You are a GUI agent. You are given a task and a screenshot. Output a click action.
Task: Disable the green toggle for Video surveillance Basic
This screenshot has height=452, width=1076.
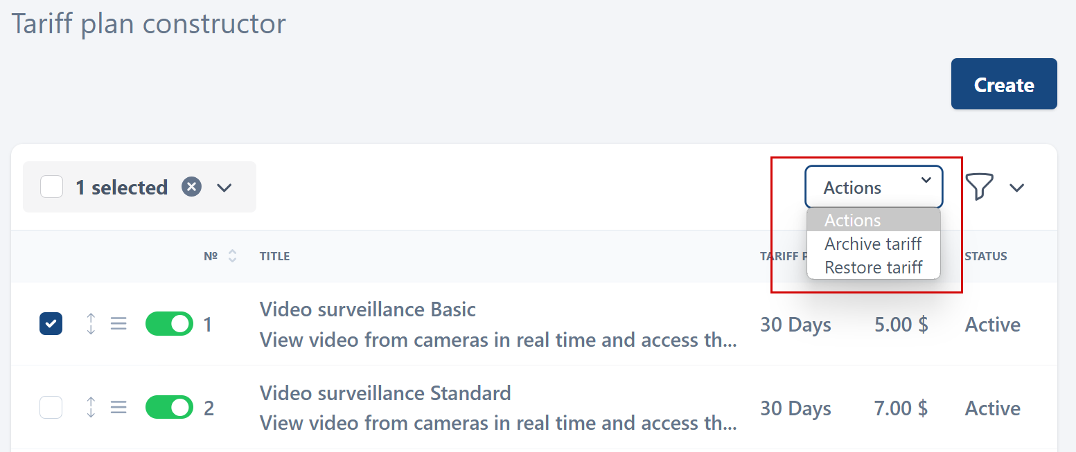(169, 324)
